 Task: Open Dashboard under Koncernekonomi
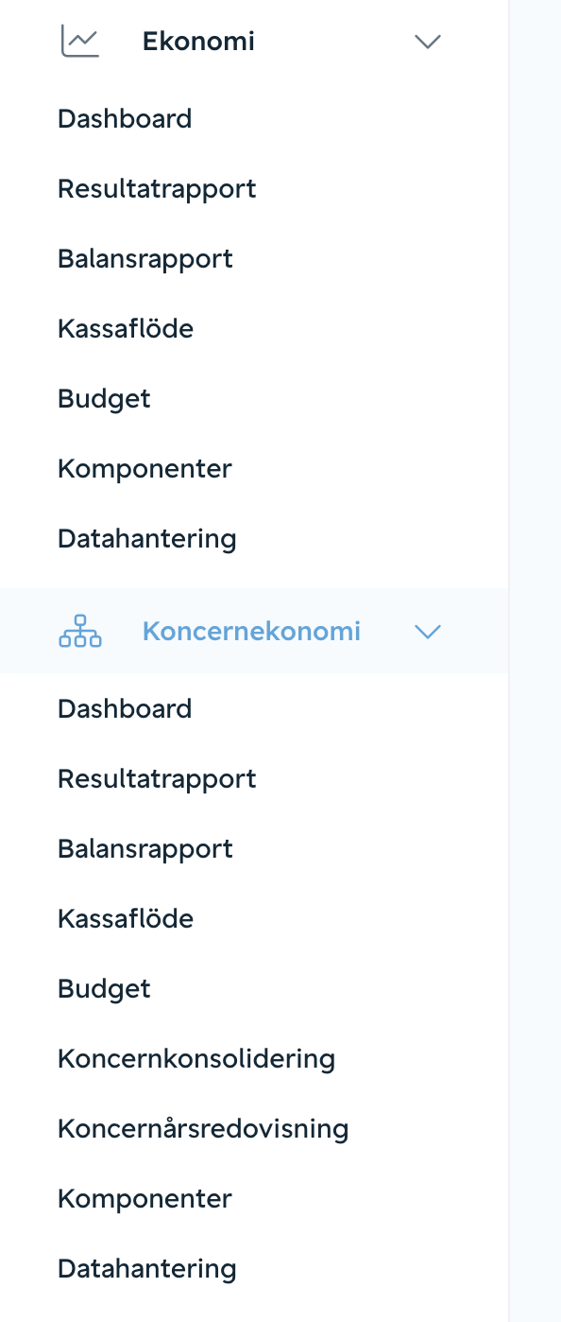(x=125, y=709)
